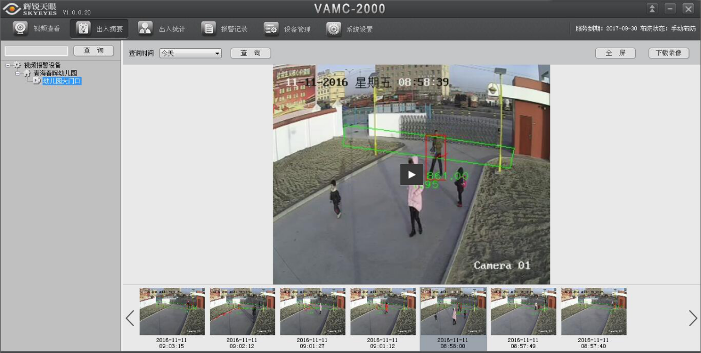The width and height of the screenshot is (701, 353).
Task: Click the 全屏 fullscreen button
Action: coord(615,53)
